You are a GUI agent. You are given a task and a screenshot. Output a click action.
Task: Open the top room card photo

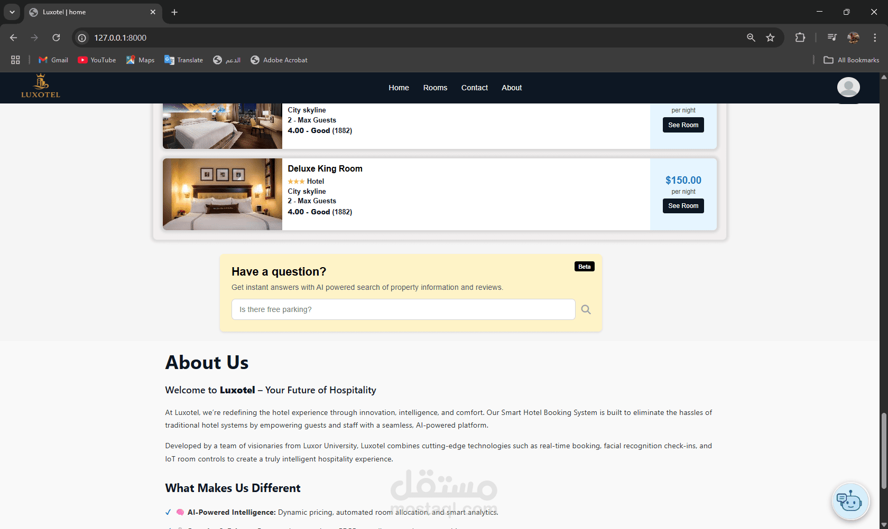(x=223, y=126)
